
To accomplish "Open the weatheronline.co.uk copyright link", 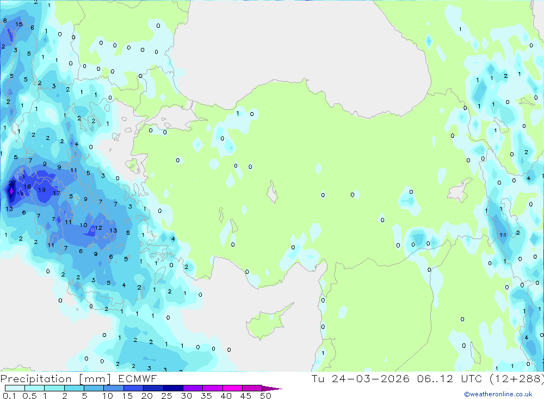I will click(498, 394).
